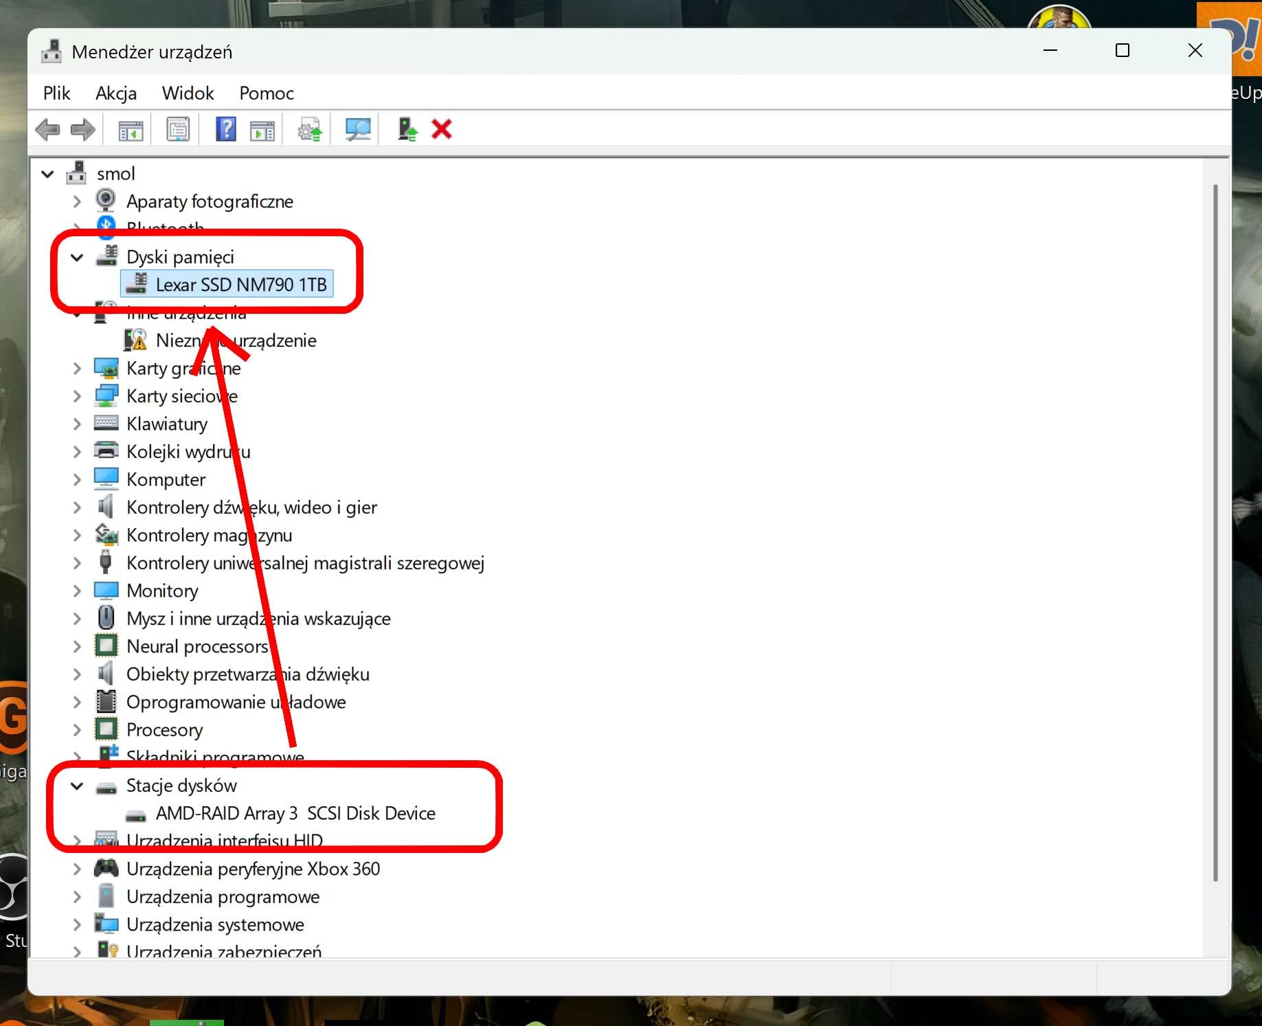Click the Back navigation arrow
The height and width of the screenshot is (1026, 1262).
point(48,129)
